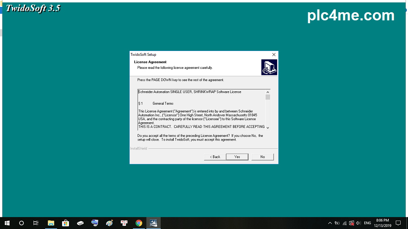Switch input language via ENG indicator
The height and width of the screenshot is (229, 408).
tap(368, 223)
